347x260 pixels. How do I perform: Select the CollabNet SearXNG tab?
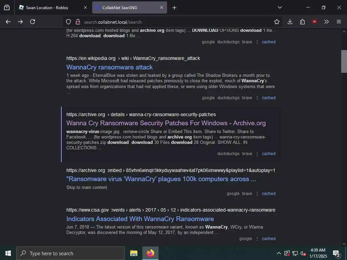pos(129,7)
